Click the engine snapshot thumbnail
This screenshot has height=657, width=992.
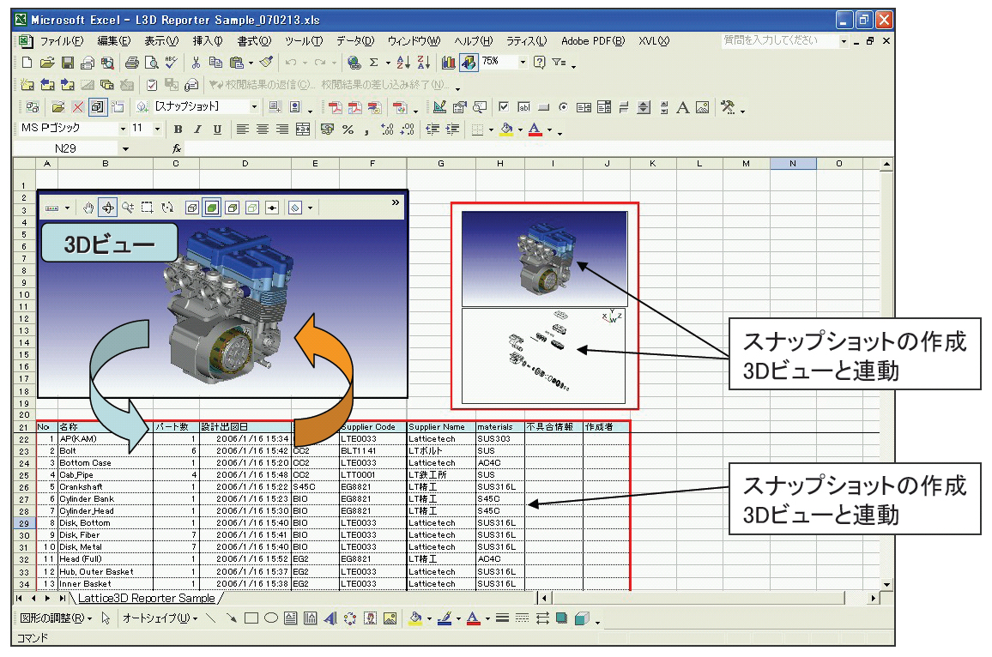(544, 259)
